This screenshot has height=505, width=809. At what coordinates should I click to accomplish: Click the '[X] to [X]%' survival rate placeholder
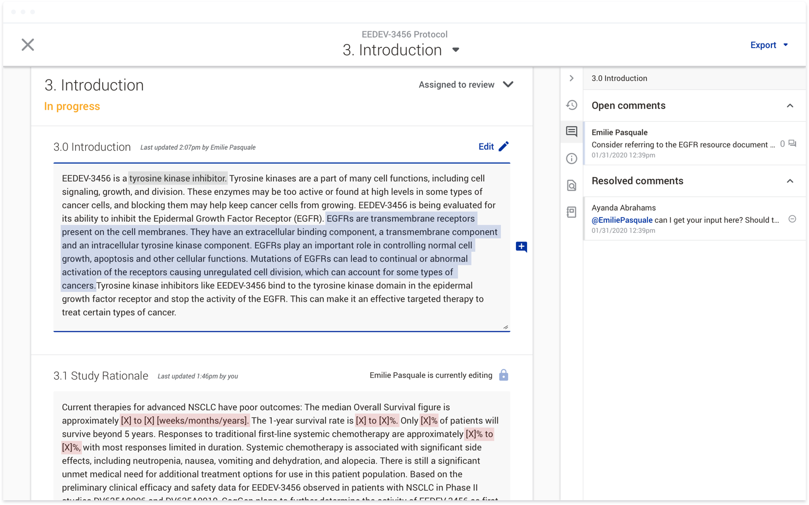[377, 421]
